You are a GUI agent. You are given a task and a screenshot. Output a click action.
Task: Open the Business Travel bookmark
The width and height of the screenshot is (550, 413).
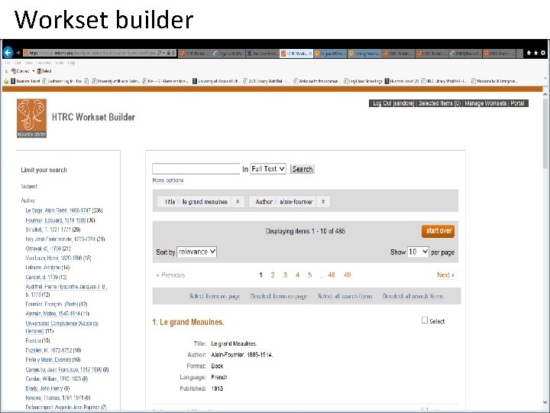coord(25,81)
